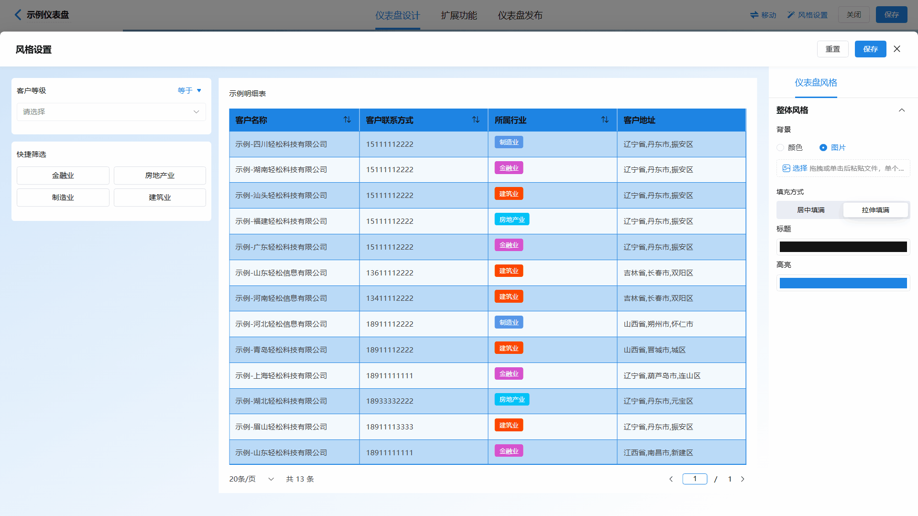Open the 等于 operator dropdown
This screenshot has height=516, width=918.
pyautogui.click(x=190, y=90)
